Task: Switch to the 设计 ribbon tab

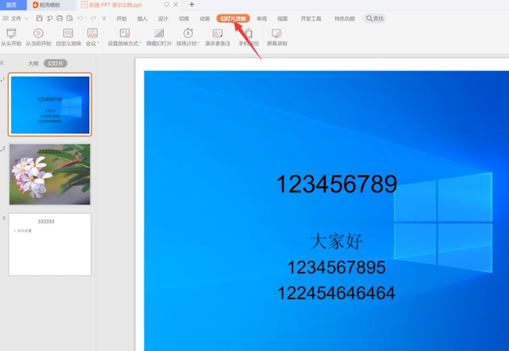Action: tap(163, 19)
